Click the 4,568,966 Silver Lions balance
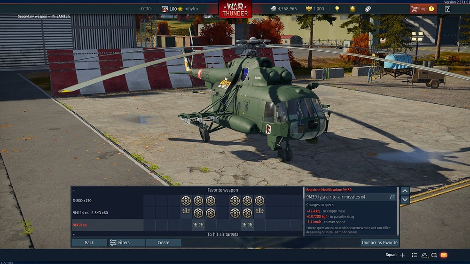This screenshot has height=264, width=470. 287,8
